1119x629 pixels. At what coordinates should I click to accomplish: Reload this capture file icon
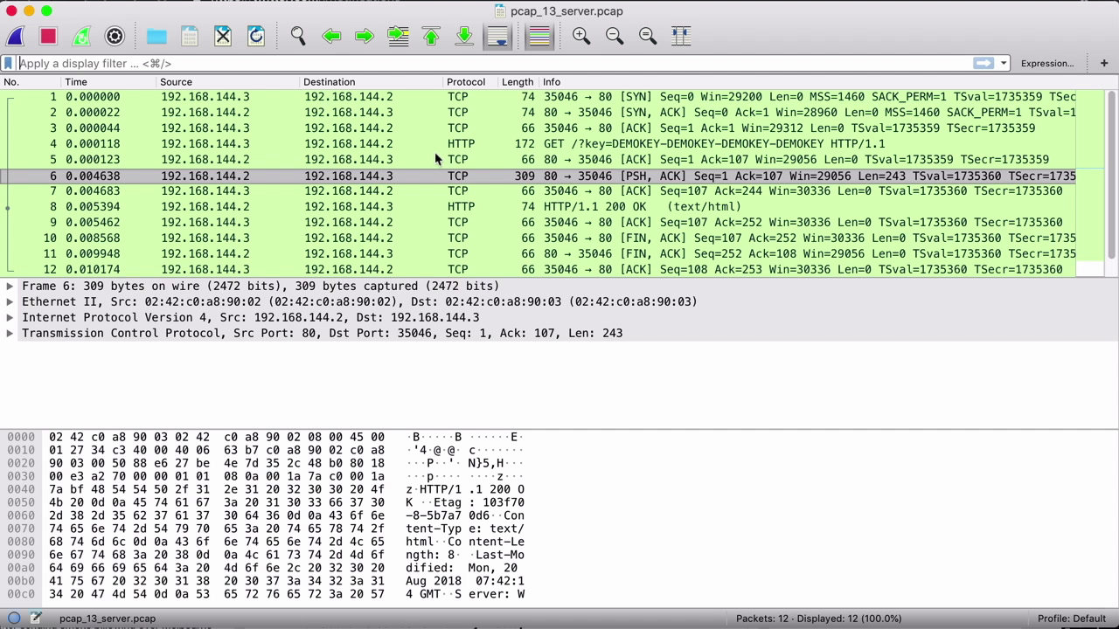(256, 36)
